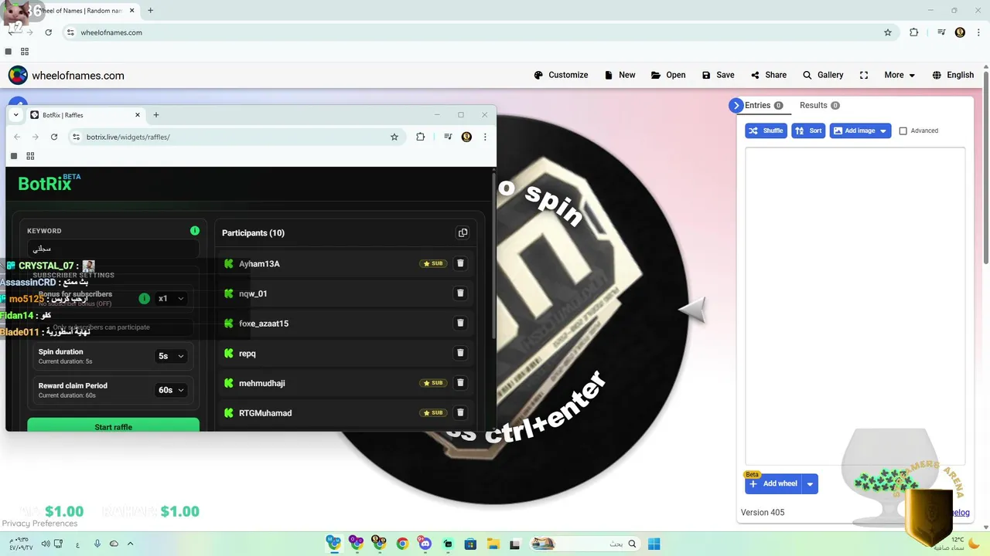Change language from English
Screen dimensions: 990x556
(x=953, y=75)
